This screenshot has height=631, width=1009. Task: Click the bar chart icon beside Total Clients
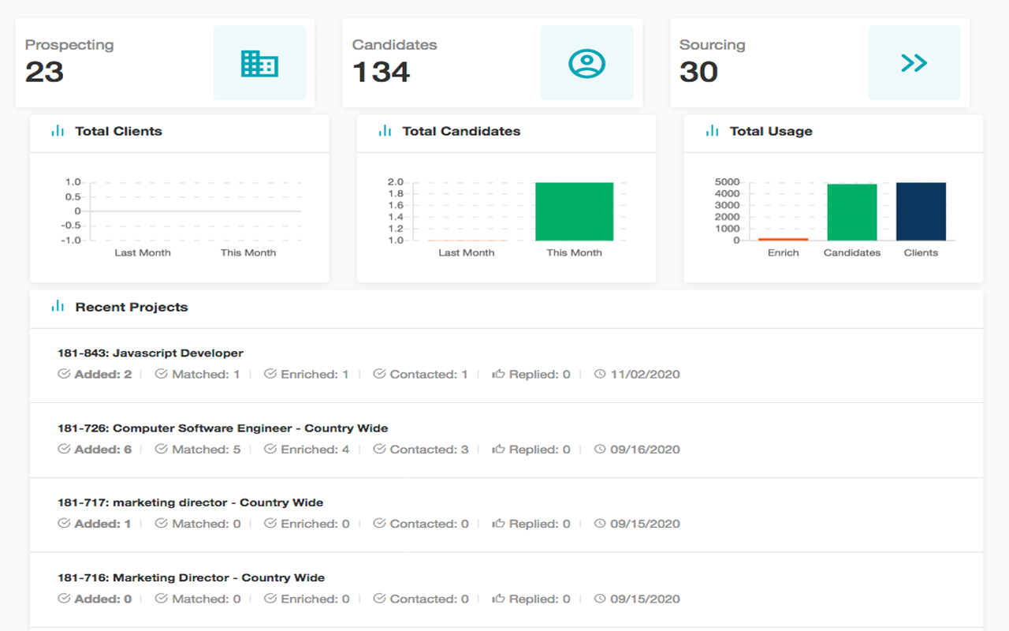point(58,131)
